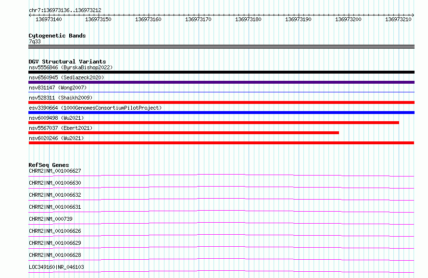Click the Cytogenetic Bands track title
The height and width of the screenshot is (278, 428).
[x=57, y=36]
